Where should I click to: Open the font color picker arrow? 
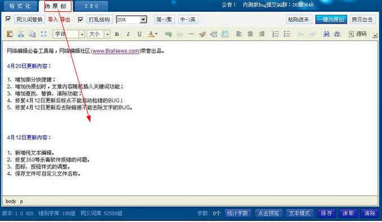pos(156,34)
